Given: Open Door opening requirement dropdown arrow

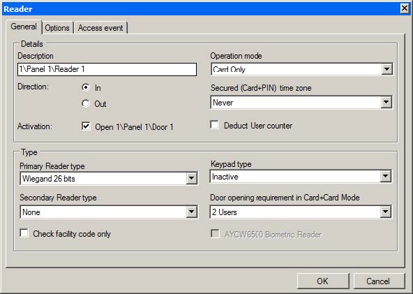Looking at the screenshot, I should point(386,212).
